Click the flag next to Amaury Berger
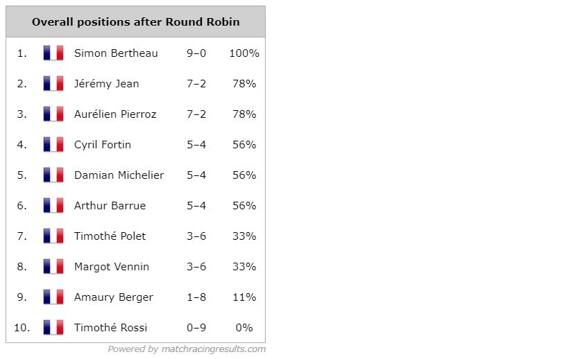 [x=53, y=297]
